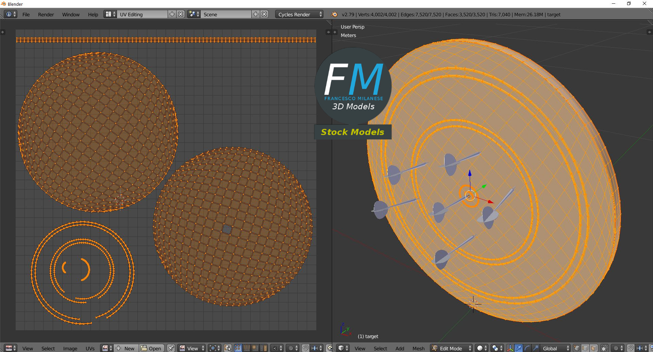Choose the scale manipulator icon
This screenshot has width=653, height=352.
535,348
